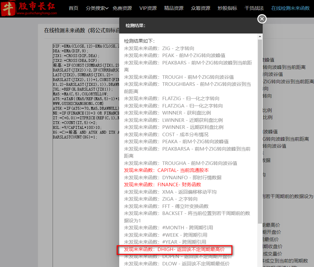
Task: Click the DLOW - 返回该不定周期最低价 line
Action: (x=177, y=263)
